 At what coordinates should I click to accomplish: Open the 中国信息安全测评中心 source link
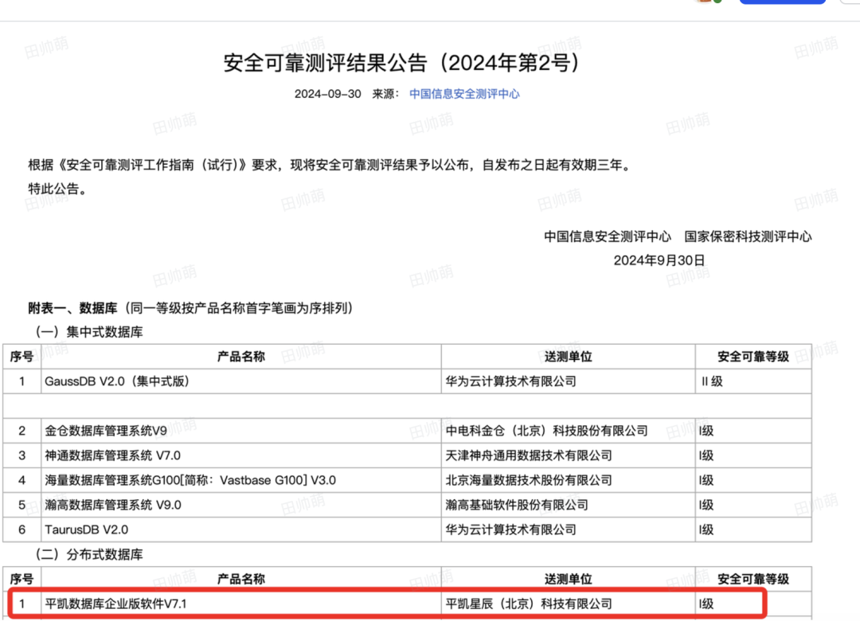(464, 94)
